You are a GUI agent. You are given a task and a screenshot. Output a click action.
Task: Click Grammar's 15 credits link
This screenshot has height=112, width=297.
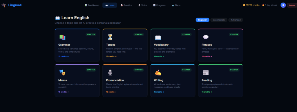point(64,56)
